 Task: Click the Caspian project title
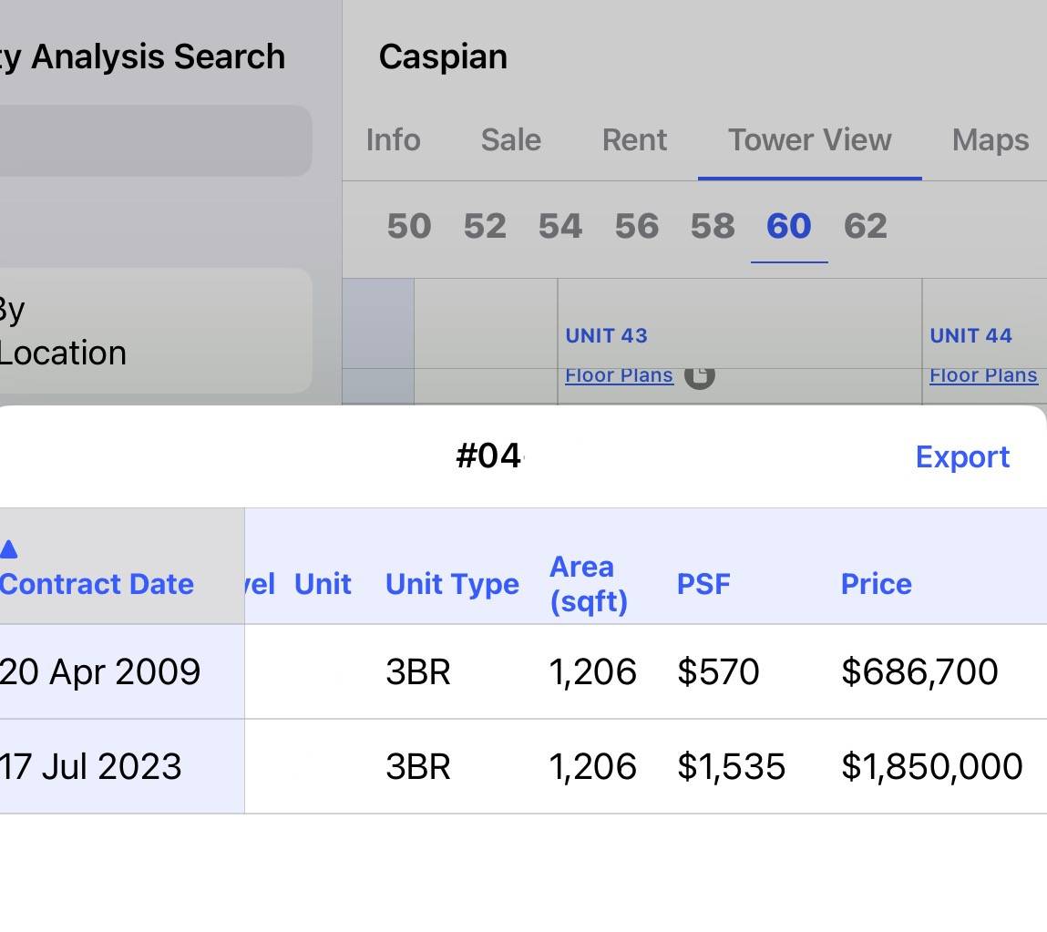point(443,56)
